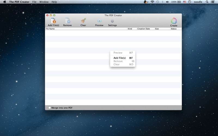Click the clock icon in menu bar

tap(190, 2)
